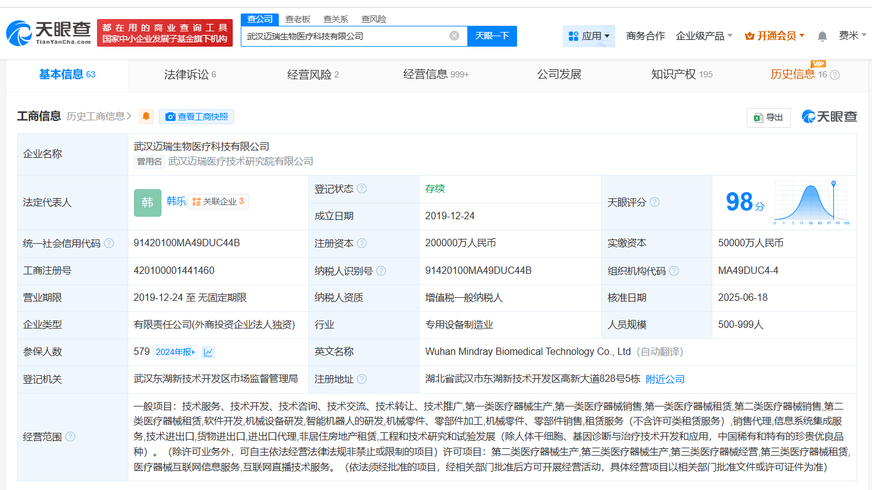Click the orange alert bell monitor icon
The image size is (872, 490).
146,117
